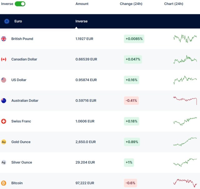Click the US Dollar flag icon
The width and height of the screenshot is (200, 189).
(4, 80)
